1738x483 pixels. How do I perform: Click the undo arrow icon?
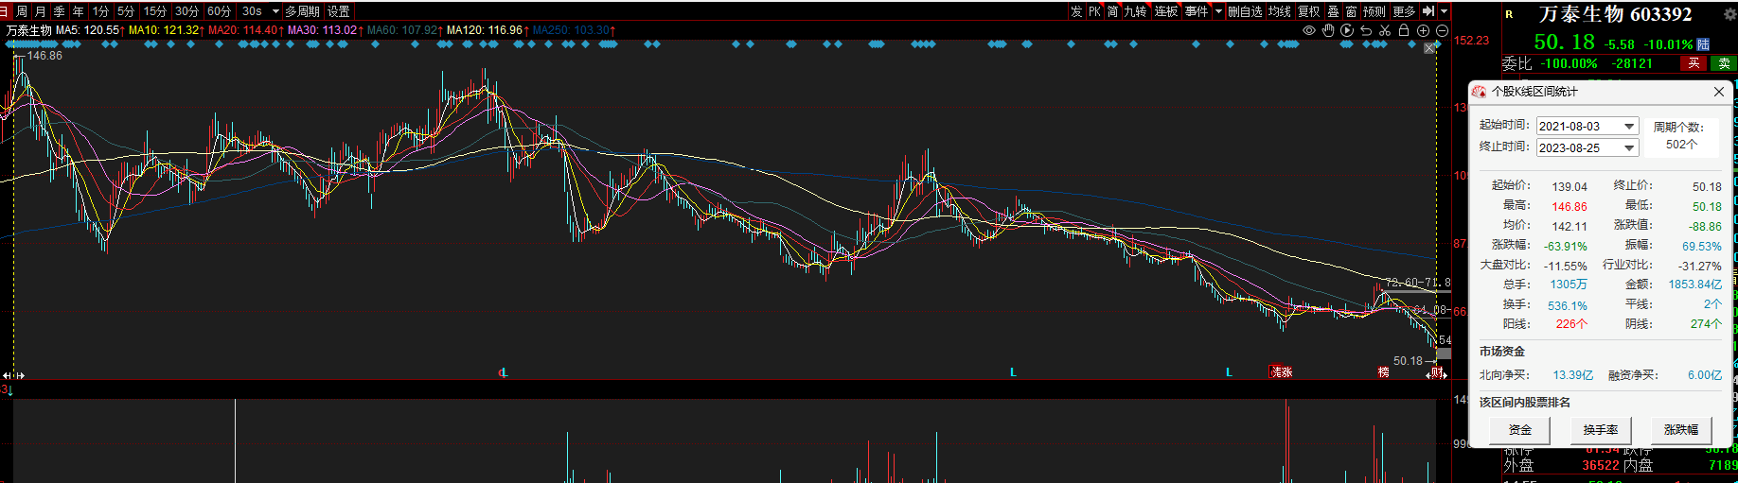pyautogui.click(x=1366, y=30)
